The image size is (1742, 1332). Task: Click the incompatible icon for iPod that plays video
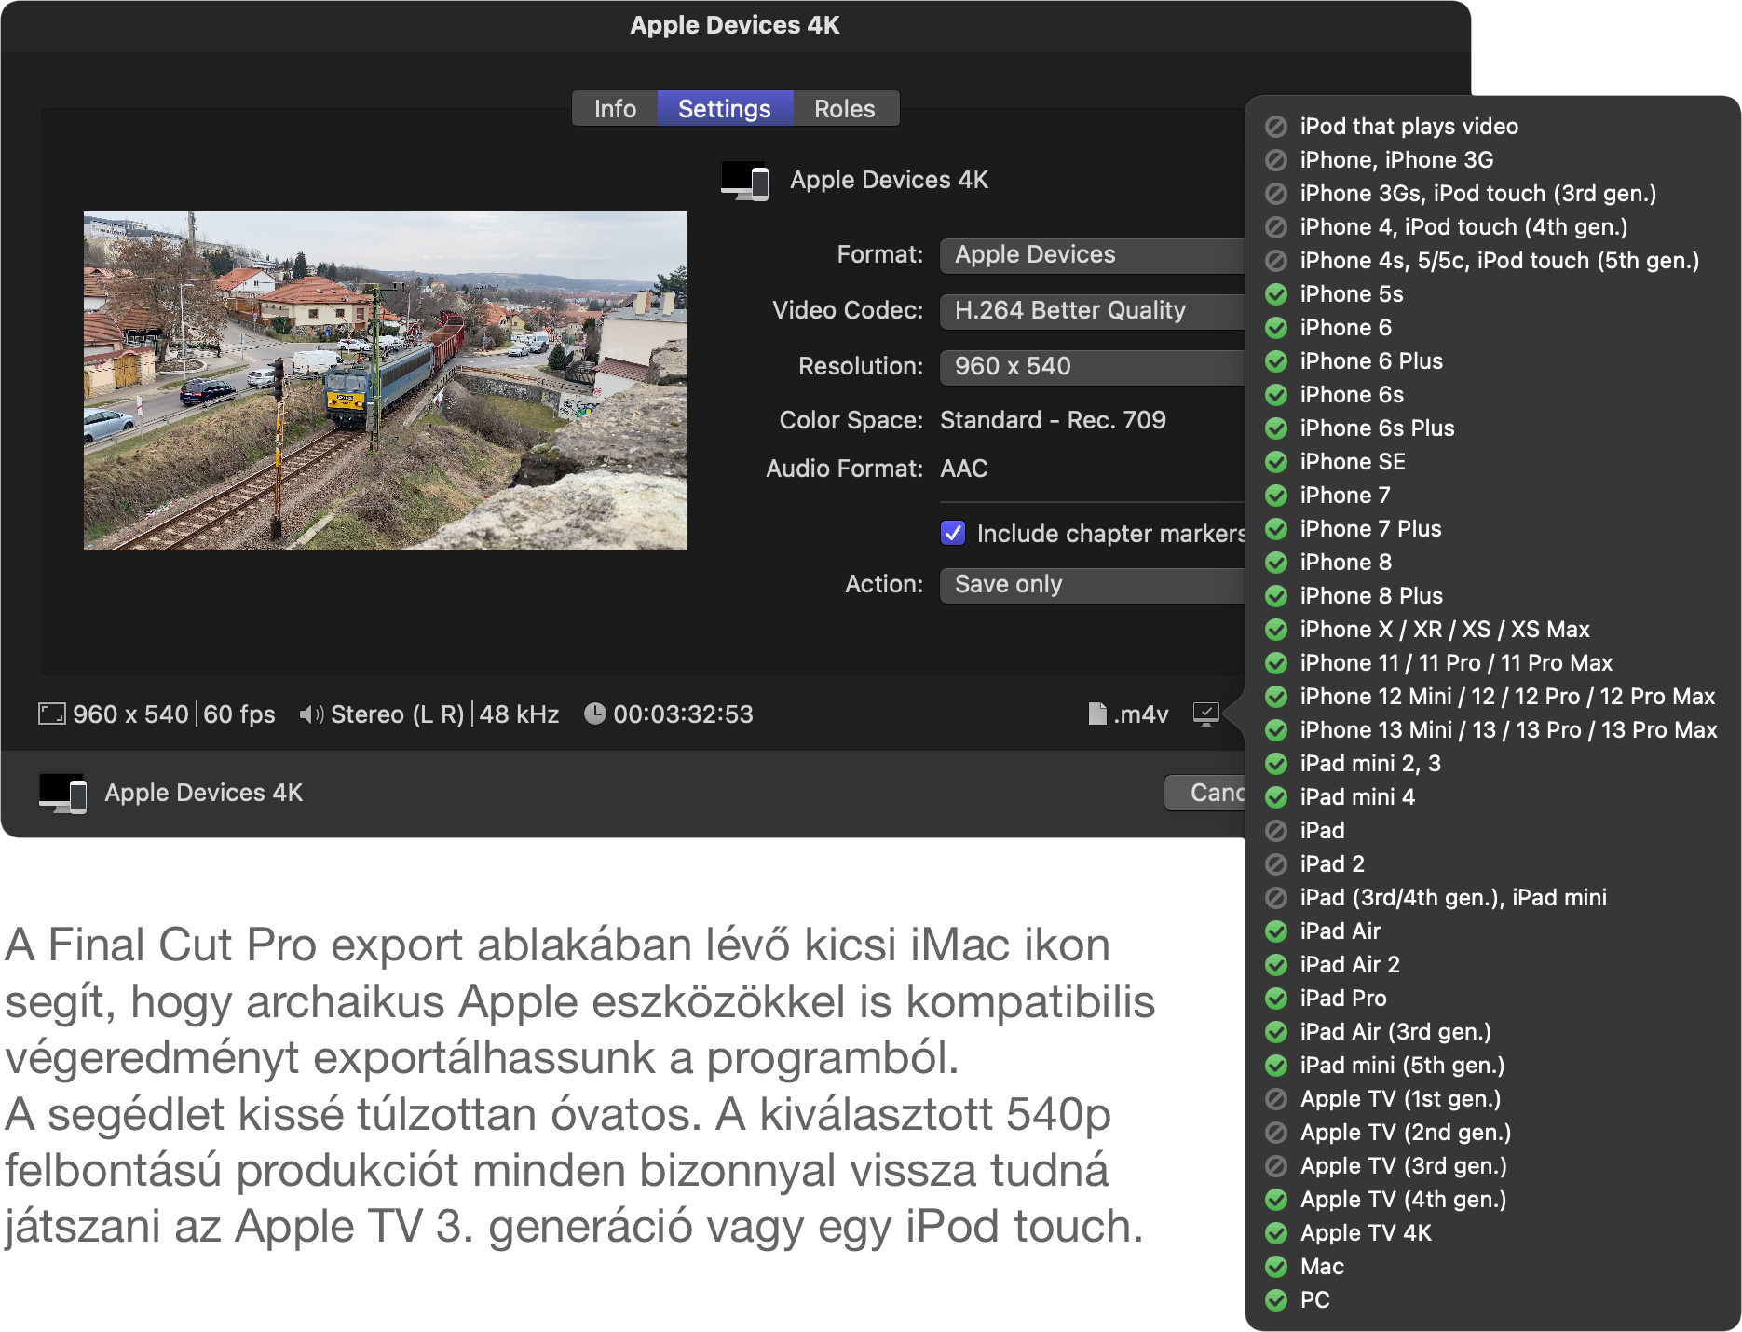(x=1276, y=127)
